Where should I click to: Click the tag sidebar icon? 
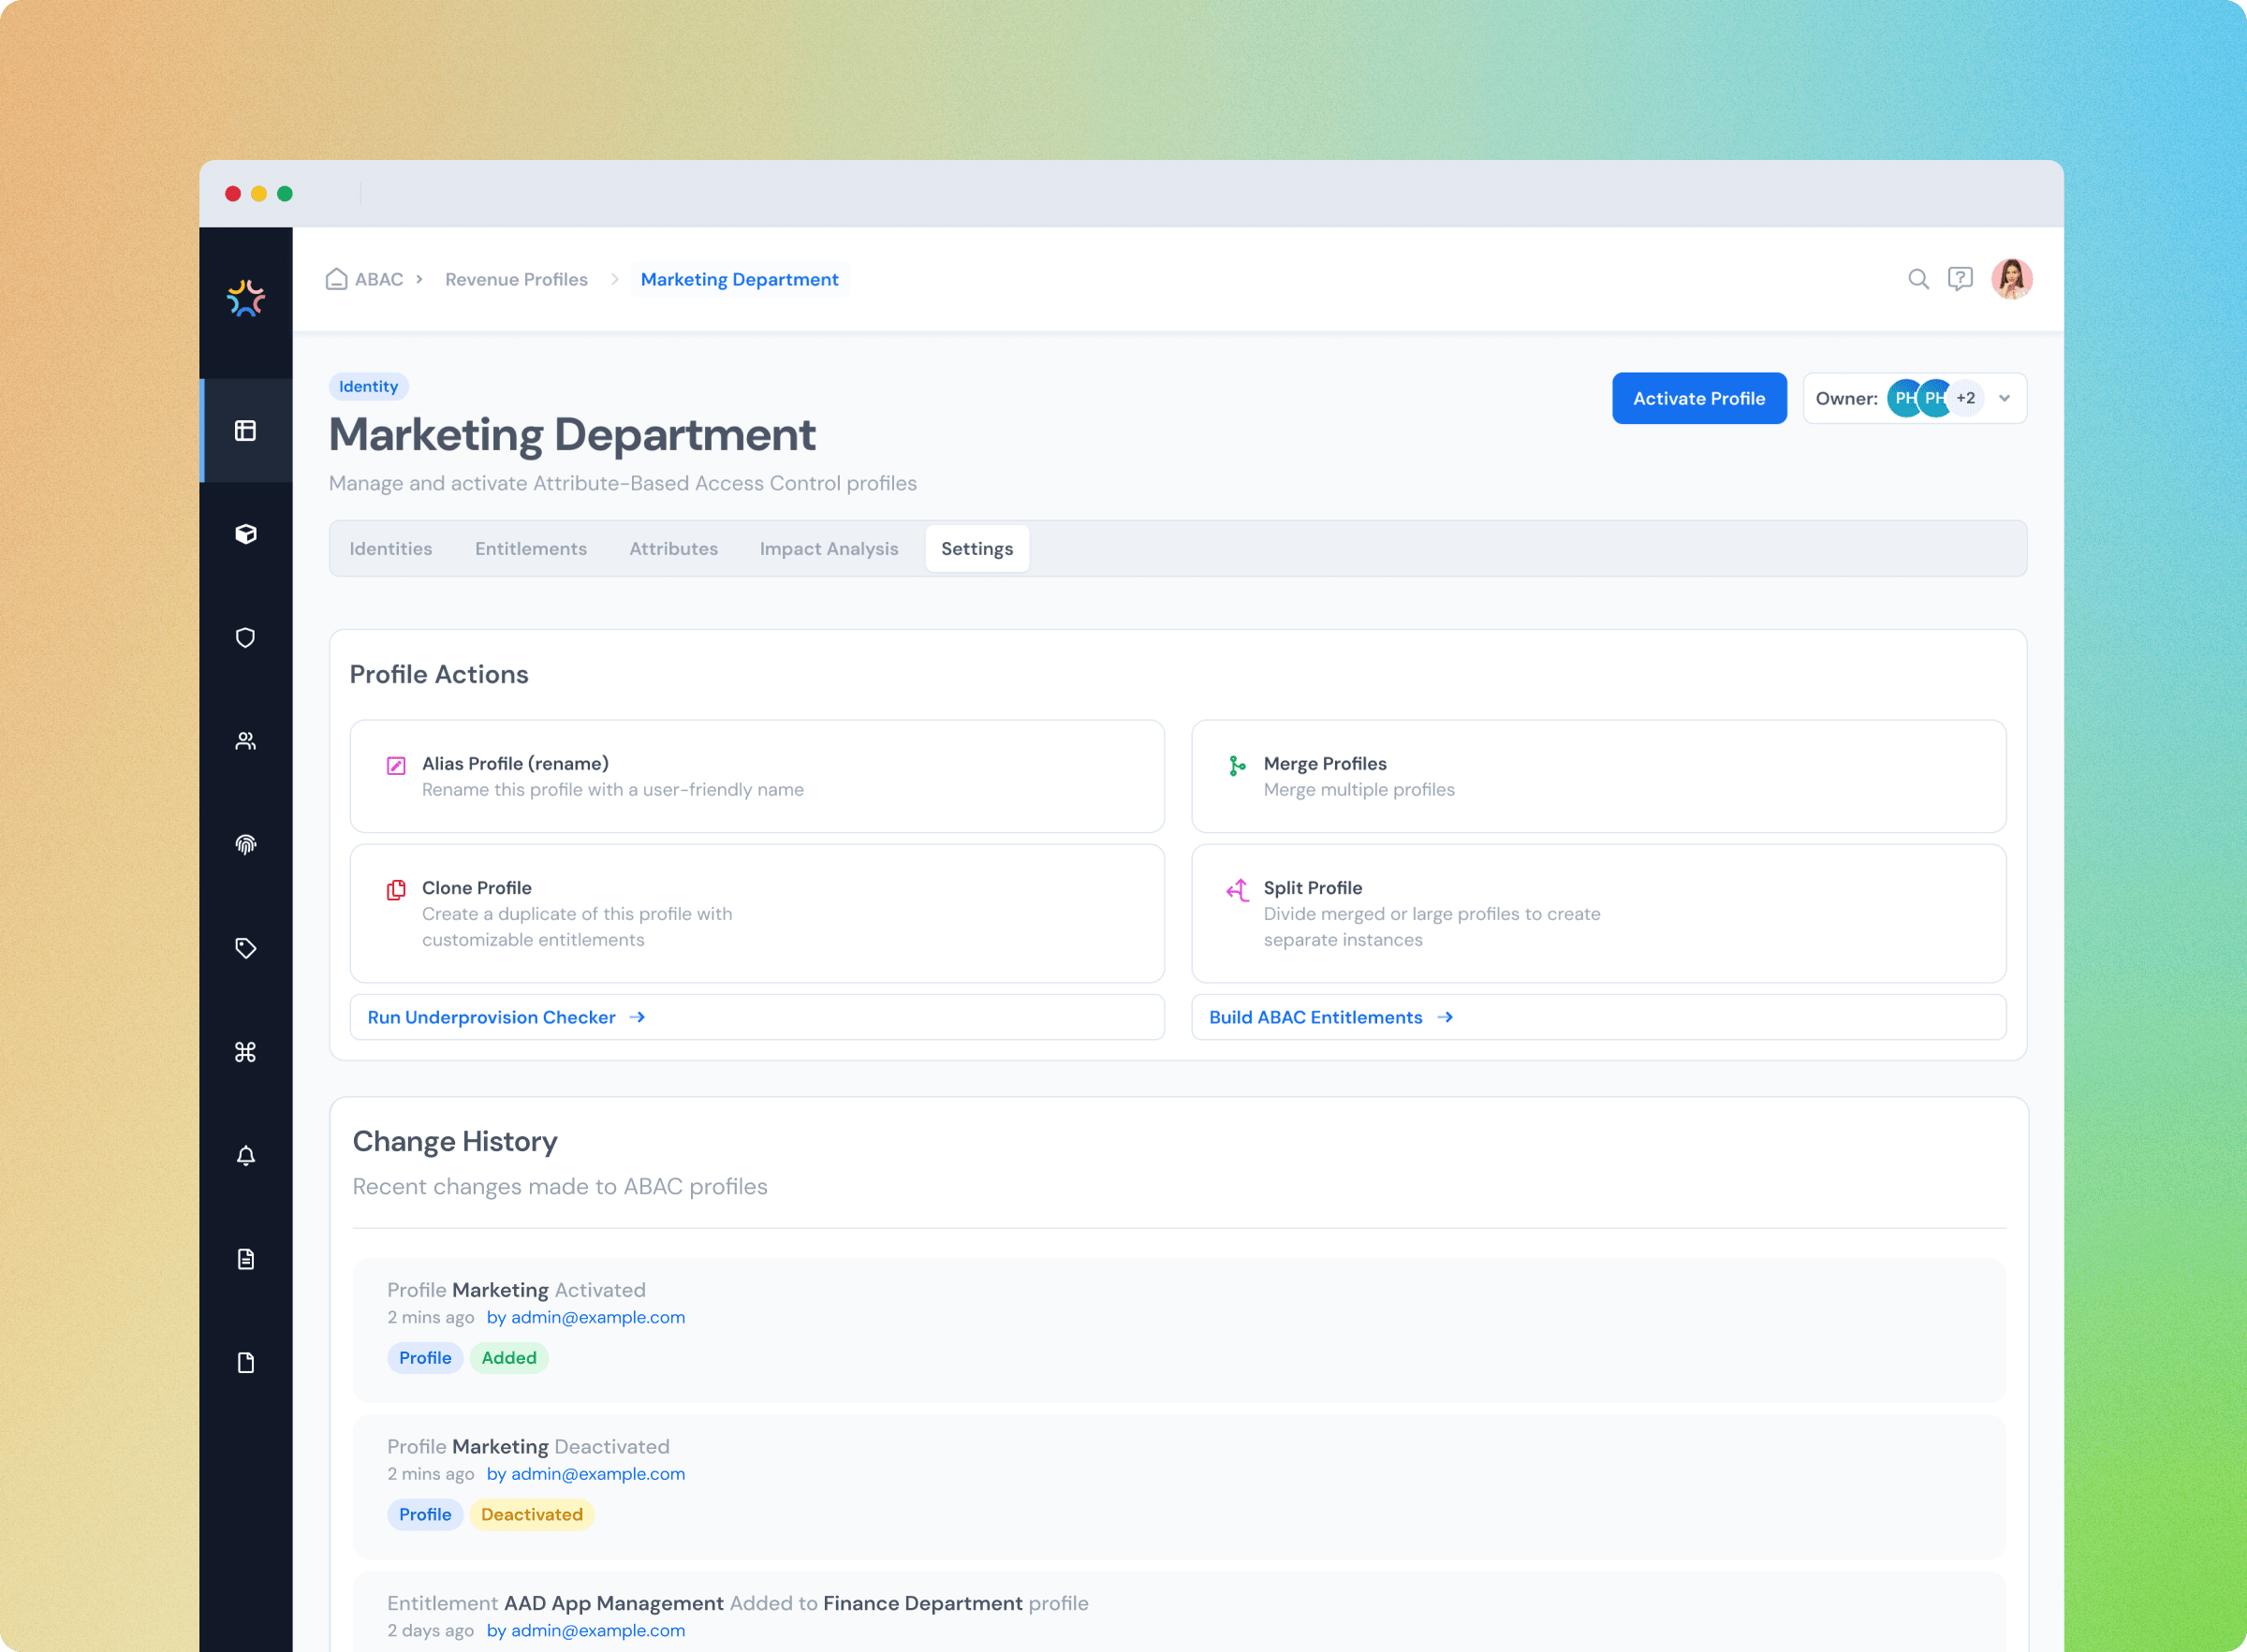coord(245,948)
